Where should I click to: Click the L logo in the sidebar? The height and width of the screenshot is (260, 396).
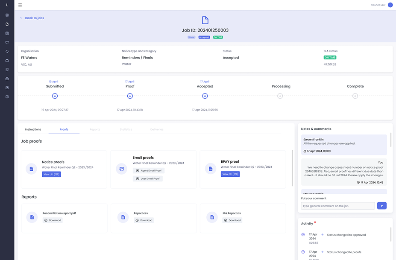[7, 5]
